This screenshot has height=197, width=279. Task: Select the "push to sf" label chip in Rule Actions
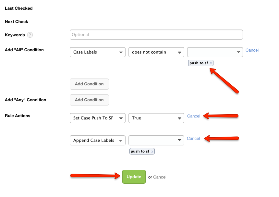(x=140, y=152)
